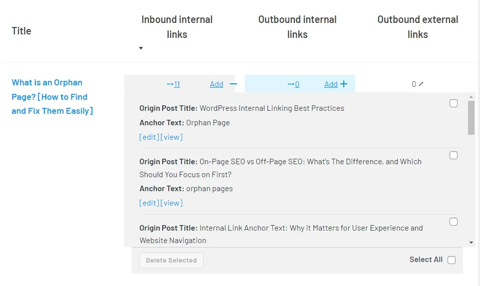Click the outbound external links arrow icon

[x=421, y=84]
